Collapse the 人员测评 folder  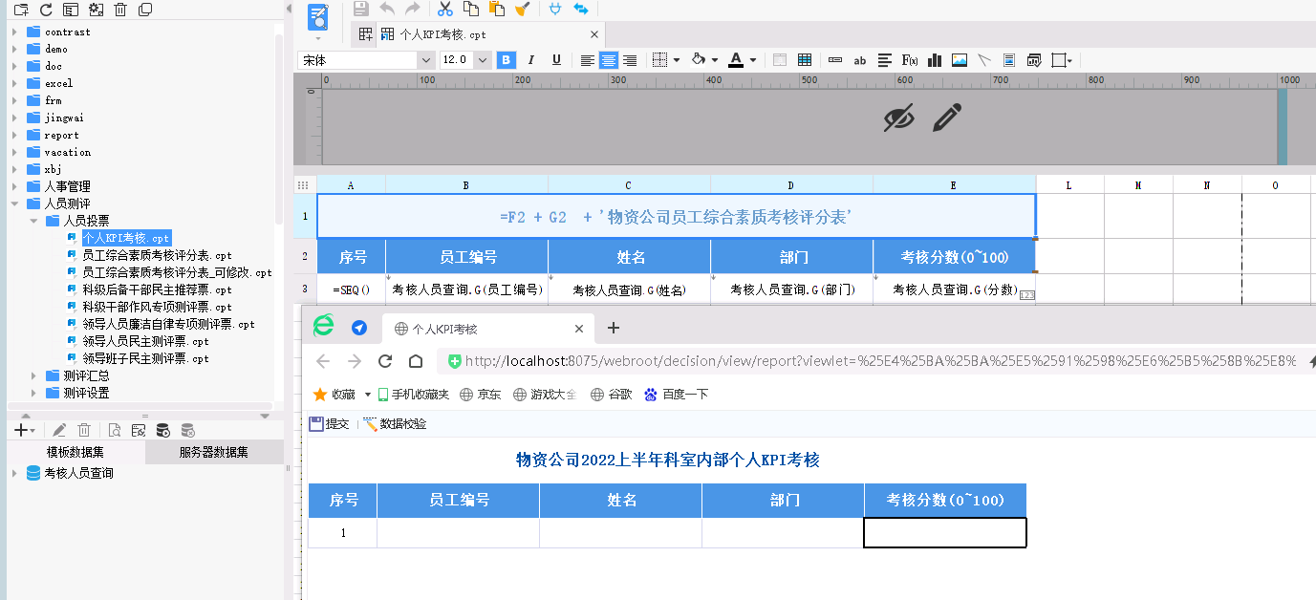14,204
